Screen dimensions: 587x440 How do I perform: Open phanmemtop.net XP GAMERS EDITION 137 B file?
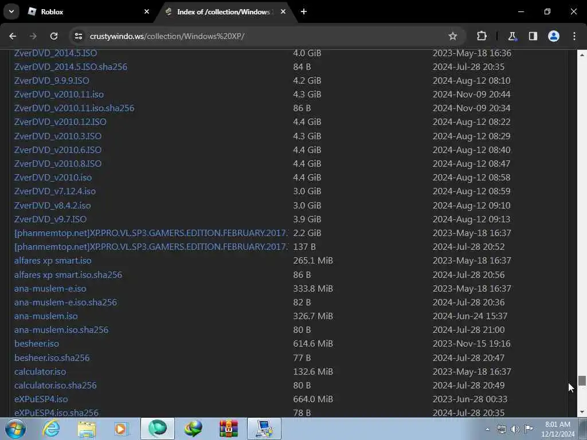pyautogui.click(x=151, y=246)
